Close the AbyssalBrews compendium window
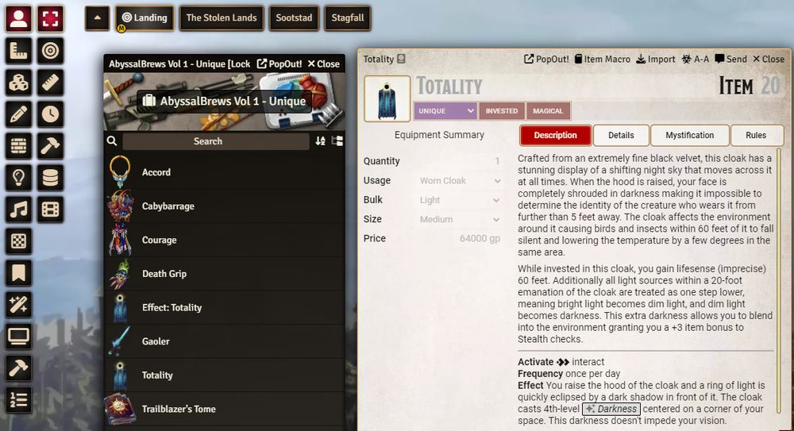The height and width of the screenshot is (431, 794). 324,63
